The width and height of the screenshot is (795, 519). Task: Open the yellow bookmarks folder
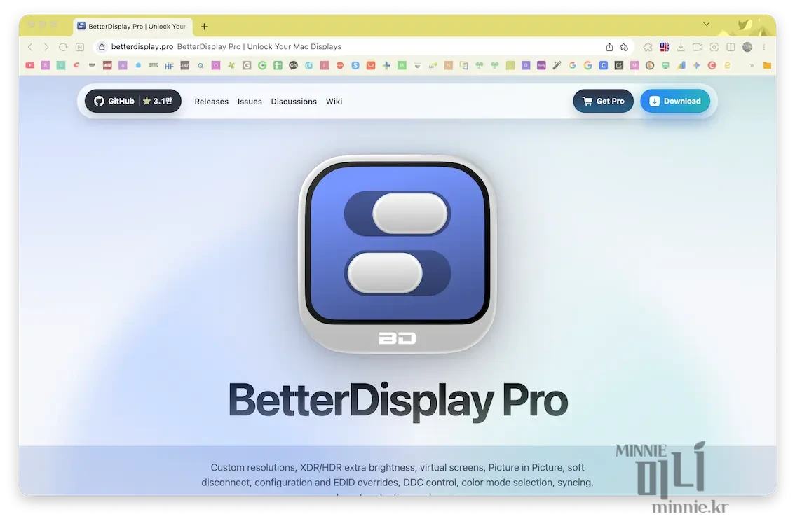point(767,65)
